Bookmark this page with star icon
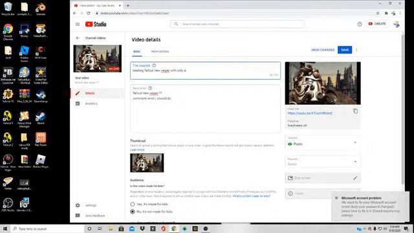 tap(378, 13)
